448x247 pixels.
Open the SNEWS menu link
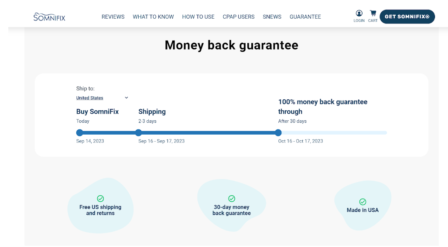(272, 17)
